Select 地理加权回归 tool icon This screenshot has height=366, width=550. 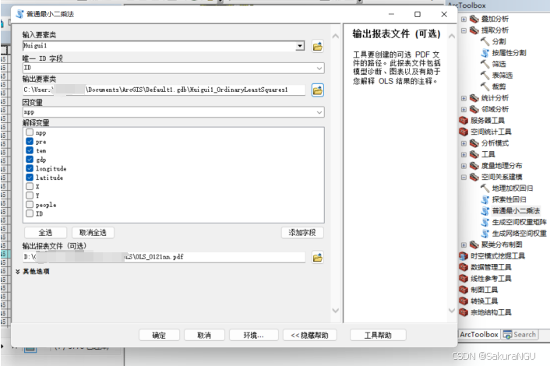[485, 188]
